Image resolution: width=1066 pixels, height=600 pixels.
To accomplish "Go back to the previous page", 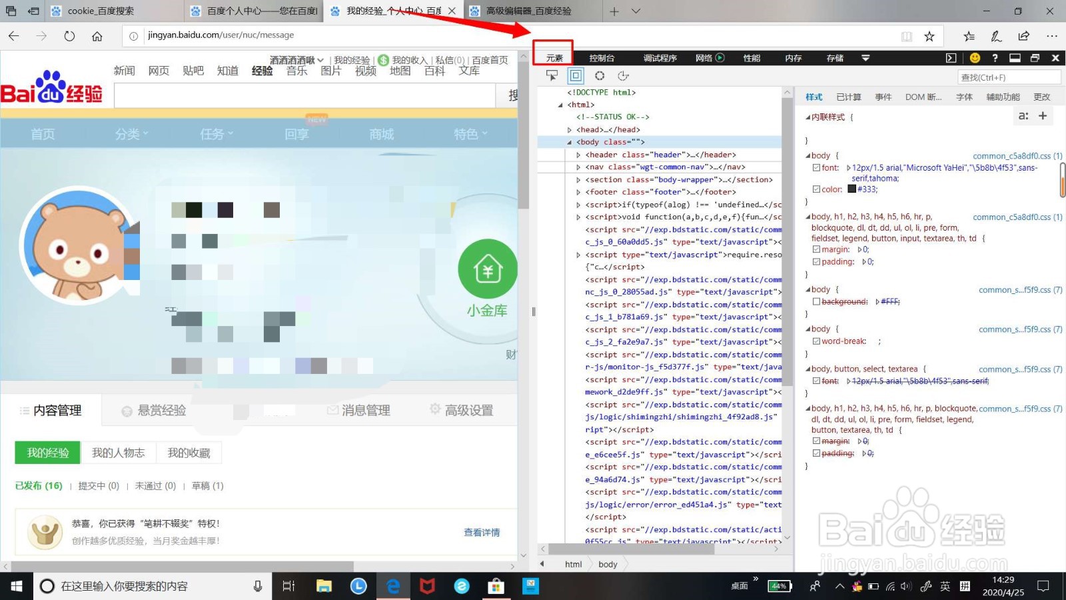I will coord(14,36).
